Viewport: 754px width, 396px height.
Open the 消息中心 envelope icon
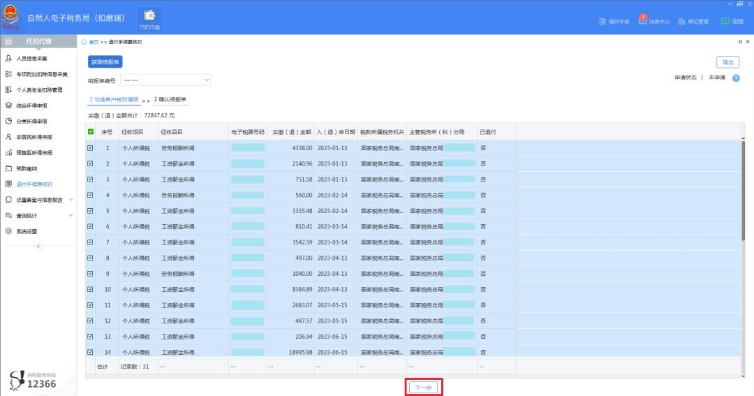[642, 21]
